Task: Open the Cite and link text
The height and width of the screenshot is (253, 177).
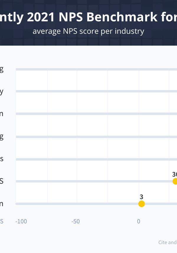Action: pos(168,242)
